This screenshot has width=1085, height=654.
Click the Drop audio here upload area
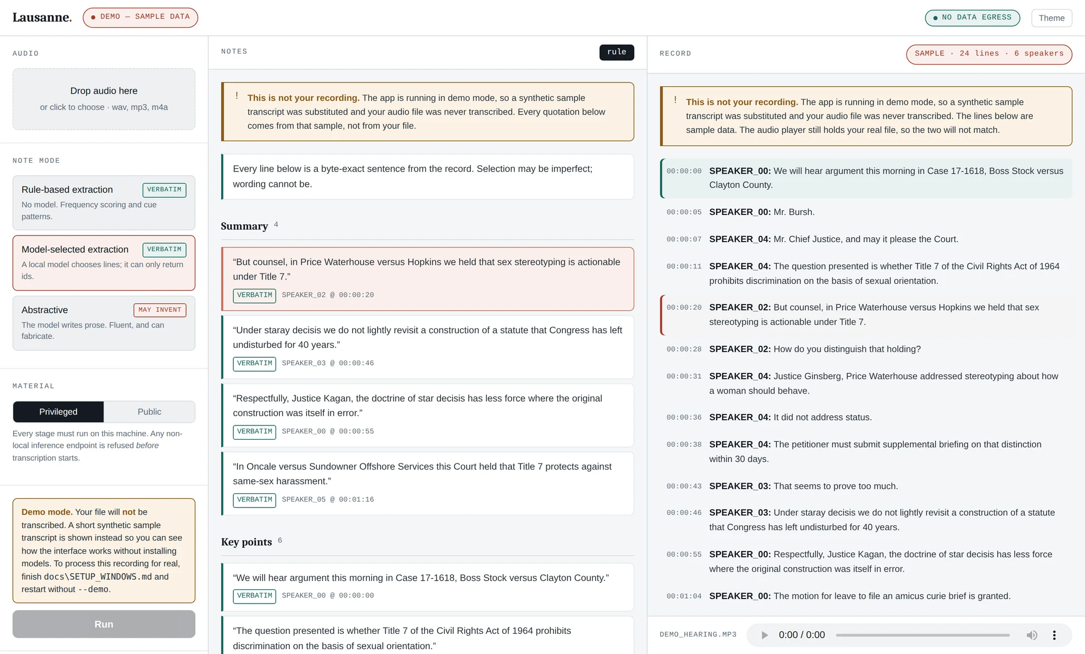coord(104,99)
